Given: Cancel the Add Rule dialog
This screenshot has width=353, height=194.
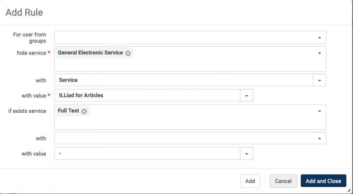Looking at the screenshot, I should point(283,181).
